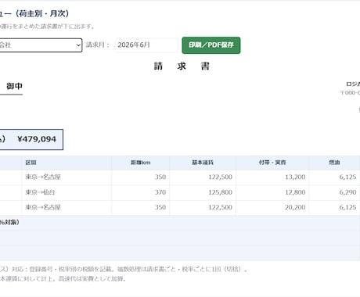360x297 pixels.
Task: Click the 印刷/PDF保存 button
Action: pos(211,45)
